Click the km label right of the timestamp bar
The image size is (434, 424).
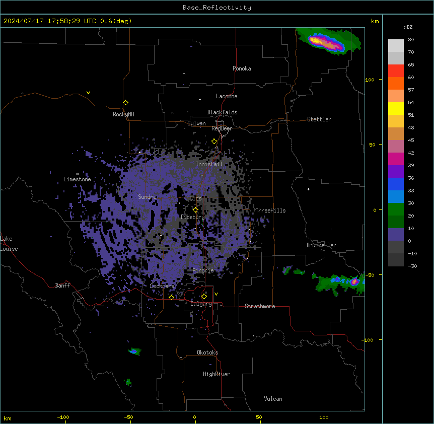click(375, 21)
